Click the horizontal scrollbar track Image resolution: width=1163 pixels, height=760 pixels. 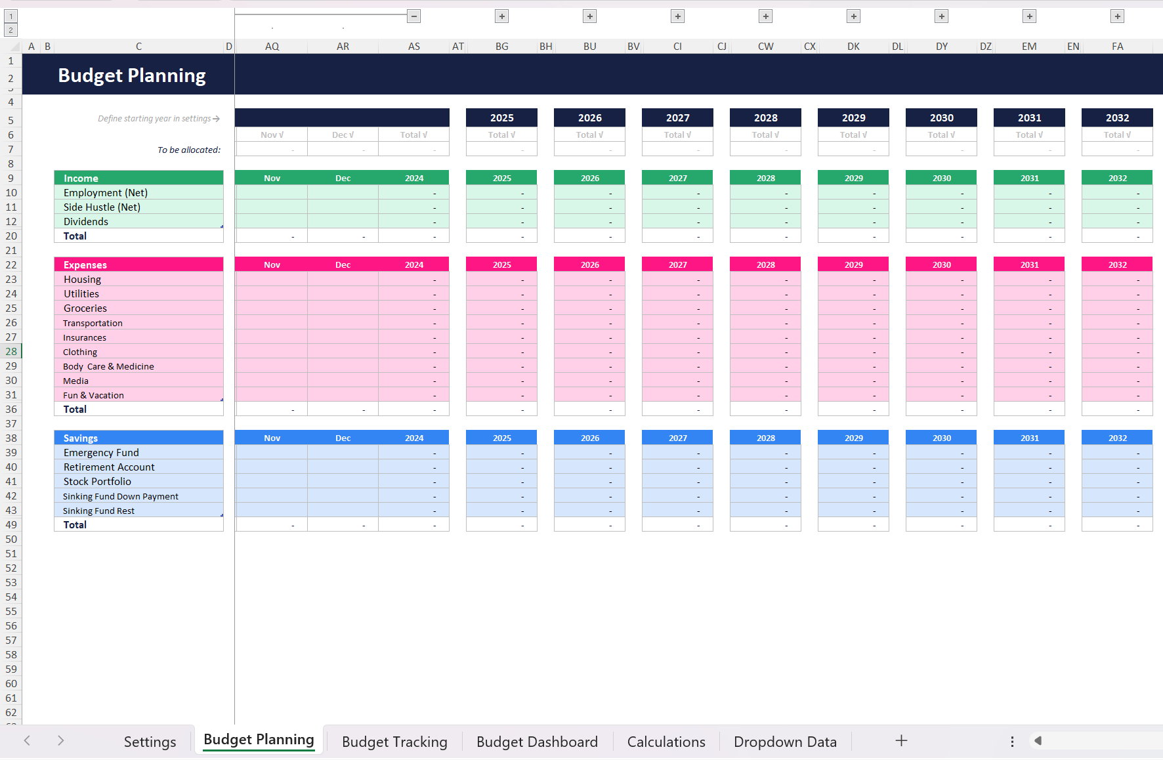click(1103, 740)
